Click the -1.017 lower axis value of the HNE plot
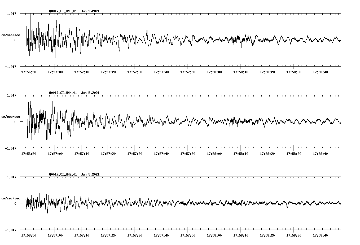Viewport: 360px width, 245px height. coord(10,67)
